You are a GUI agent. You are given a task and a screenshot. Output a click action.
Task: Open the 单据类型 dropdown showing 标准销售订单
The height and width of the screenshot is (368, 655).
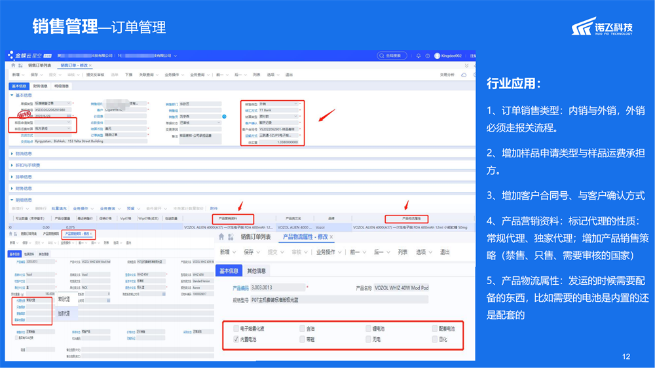[x=52, y=103]
